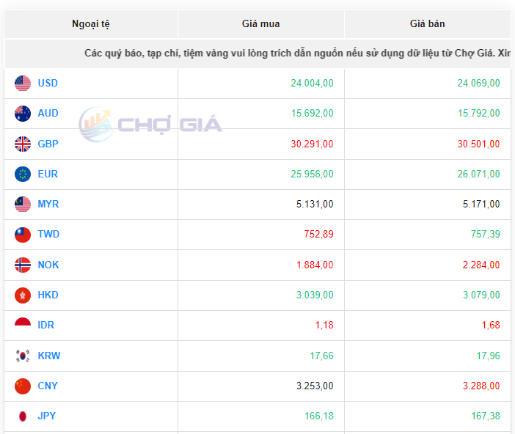Click the Ngoại tệ column header
Viewport: 515px width, 434px height.
click(x=91, y=24)
